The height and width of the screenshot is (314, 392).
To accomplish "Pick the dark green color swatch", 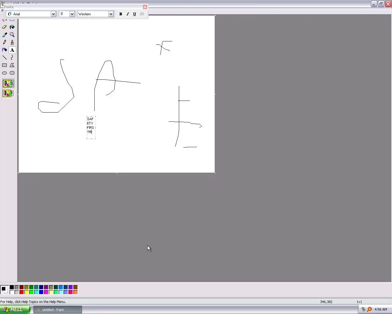I will (31, 287).
